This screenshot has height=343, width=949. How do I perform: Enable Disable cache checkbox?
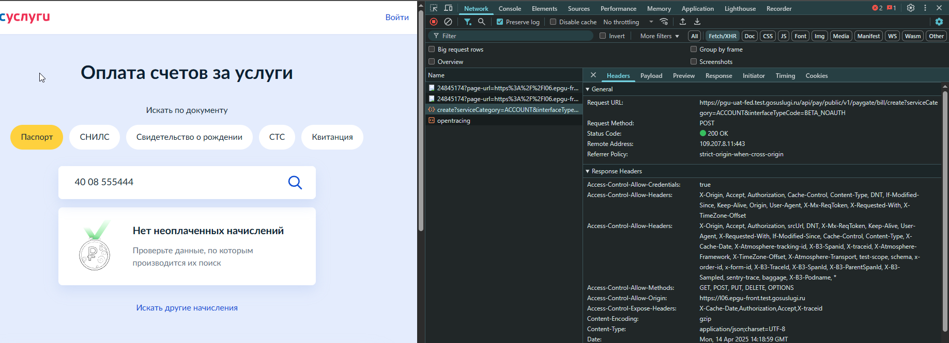point(553,22)
